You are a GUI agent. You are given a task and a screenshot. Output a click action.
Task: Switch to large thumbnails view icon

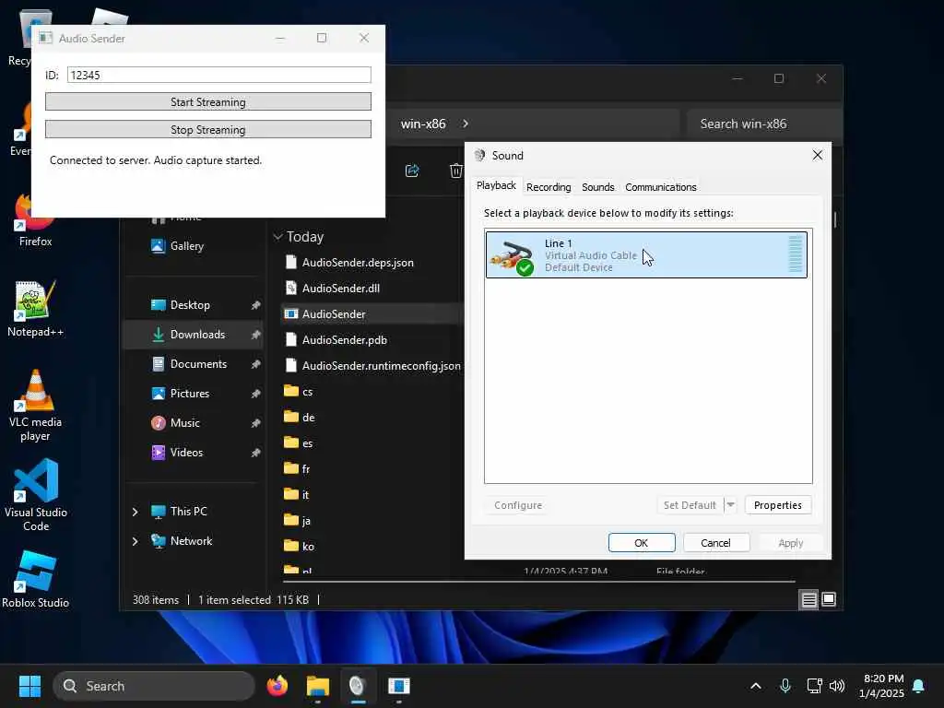point(829,599)
